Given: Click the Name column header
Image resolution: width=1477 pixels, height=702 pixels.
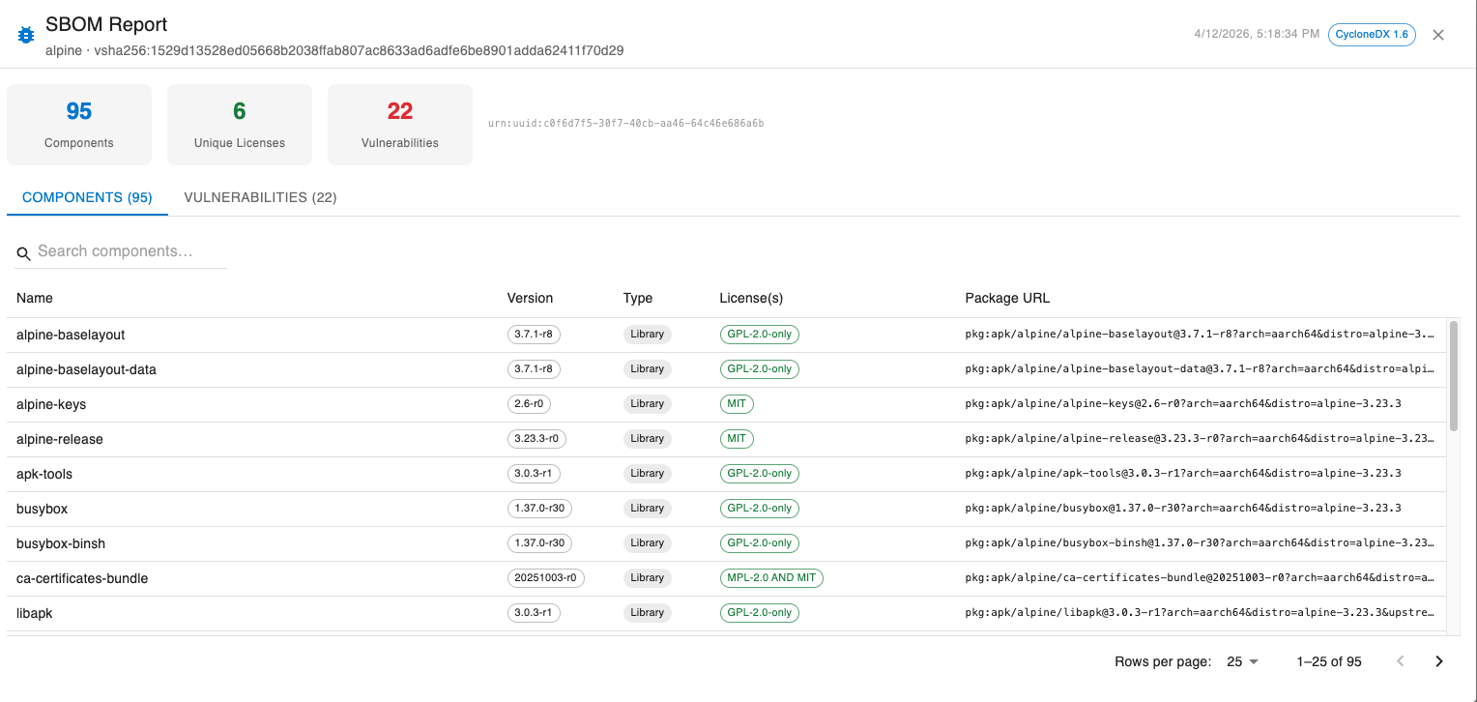Looking at the screenshot, I should pos(35,298).
